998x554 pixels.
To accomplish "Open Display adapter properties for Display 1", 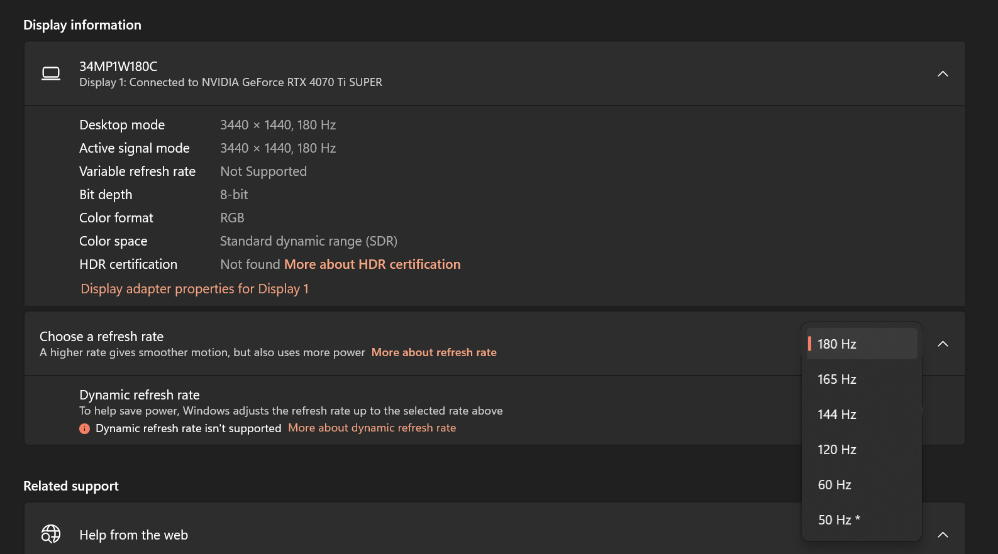I will (x=194, y=289).
